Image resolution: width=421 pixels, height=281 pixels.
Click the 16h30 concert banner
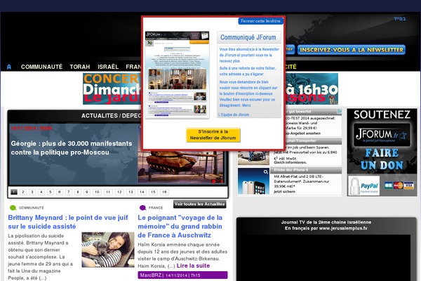(312, 89)
